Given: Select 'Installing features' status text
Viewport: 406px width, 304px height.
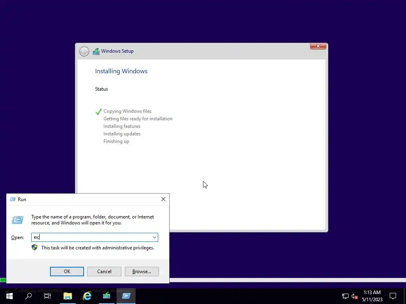Looking at the screenshot, I should click(122, 126).
